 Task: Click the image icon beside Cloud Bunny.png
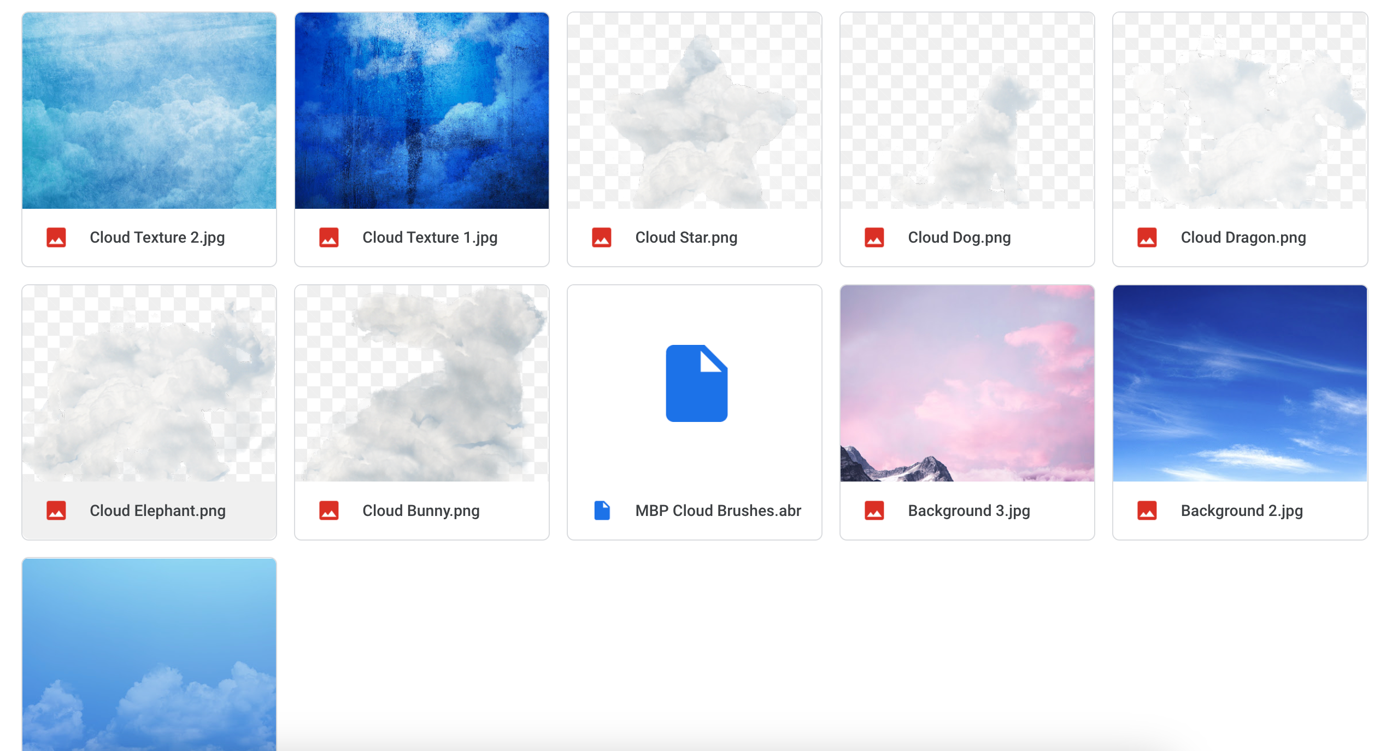328,511
